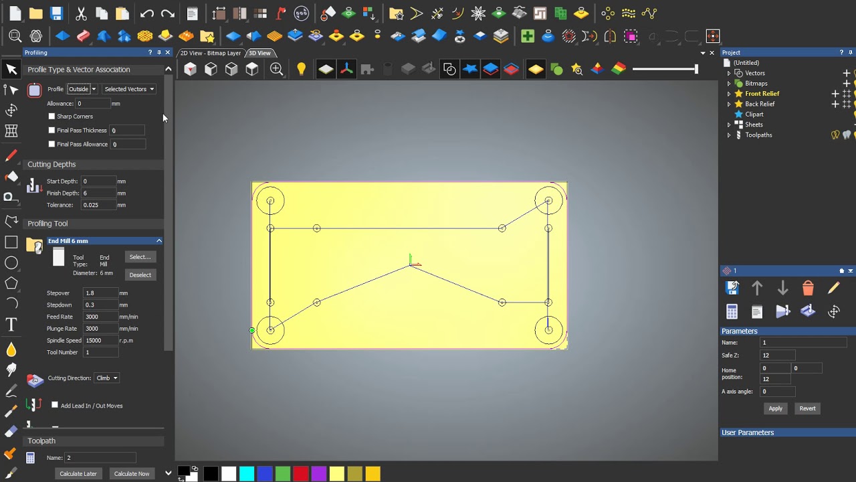Adjust the 3D view detail slider
Image resolution: width=856 pixels, height=482 pixels.
[x=665, y=68]
